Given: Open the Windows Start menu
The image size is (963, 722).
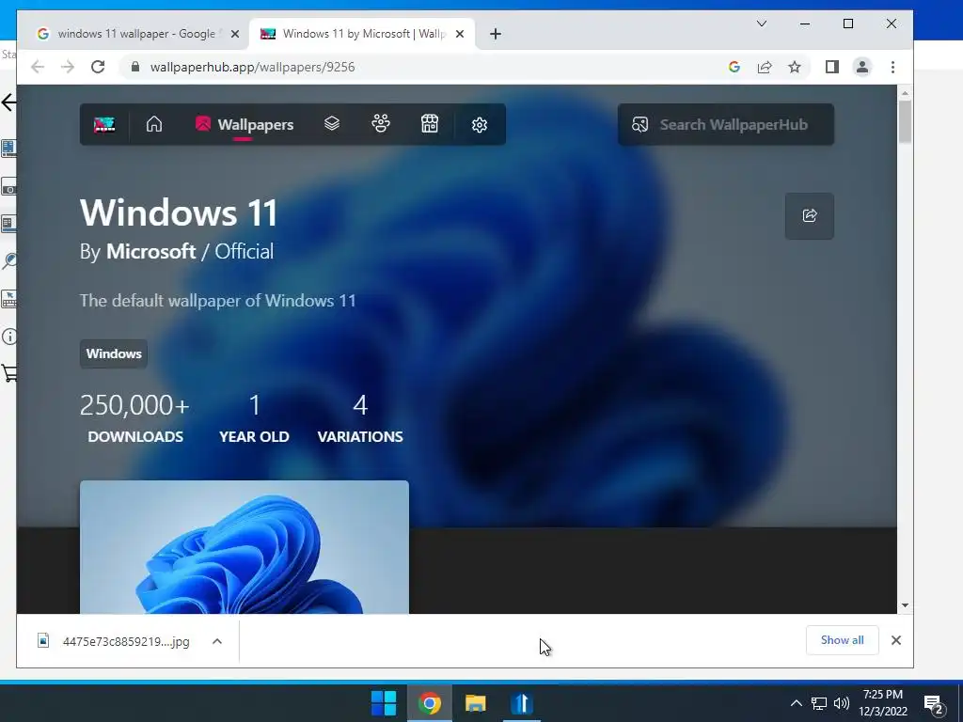Looking at the screenshot, I should click(384, 703).
